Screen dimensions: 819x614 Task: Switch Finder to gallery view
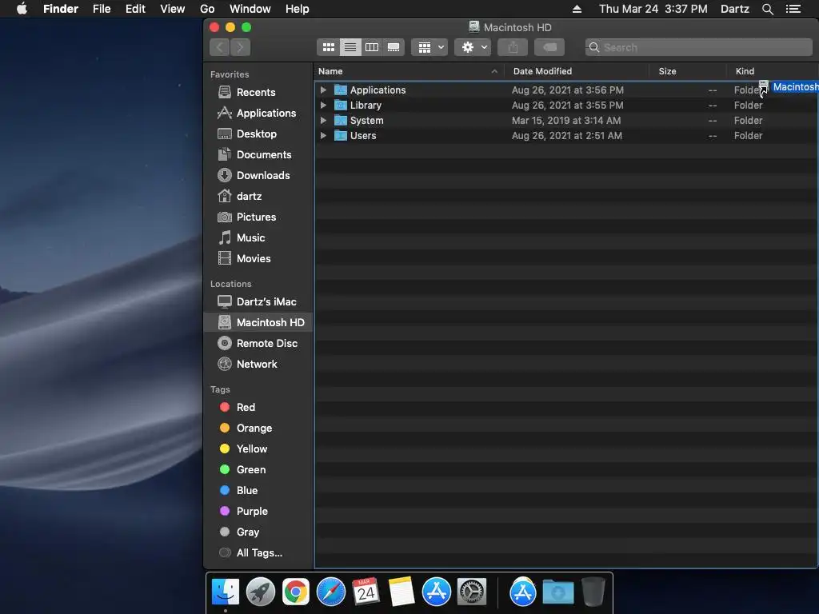click(x=394, y=47)
